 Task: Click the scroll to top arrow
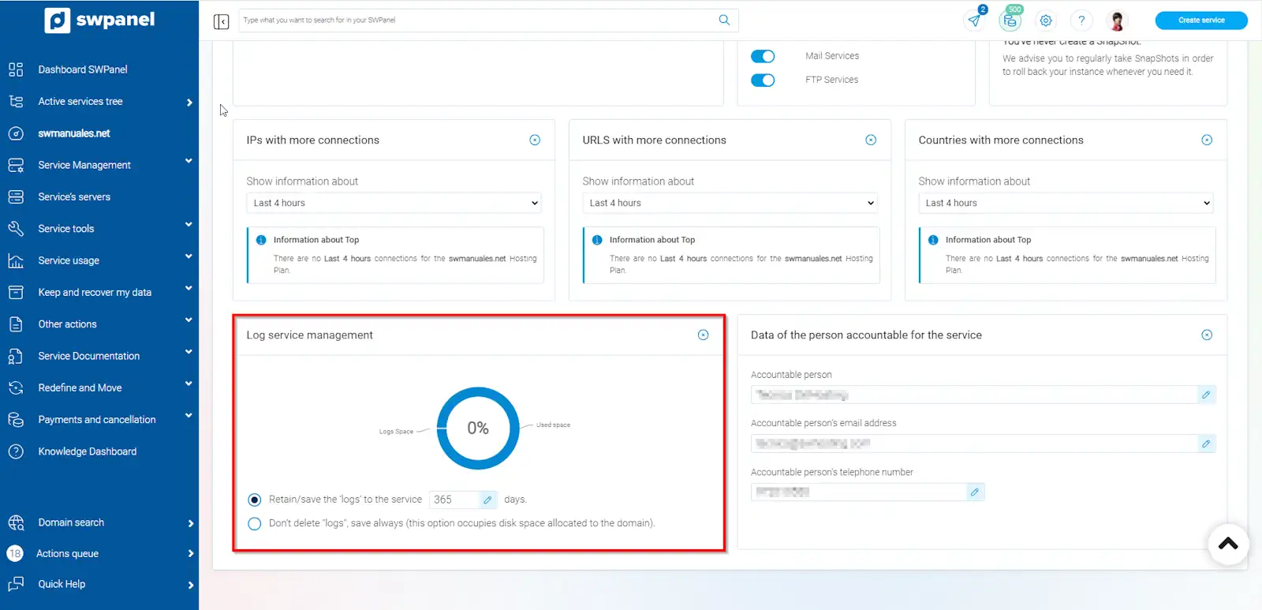tap(1227, 544)
